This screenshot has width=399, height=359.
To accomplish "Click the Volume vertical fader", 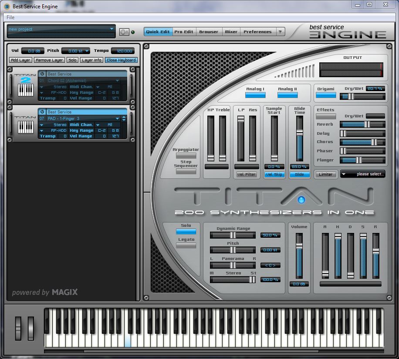I will coord(299,256).
